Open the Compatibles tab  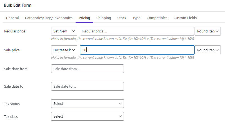click(157, 18)
